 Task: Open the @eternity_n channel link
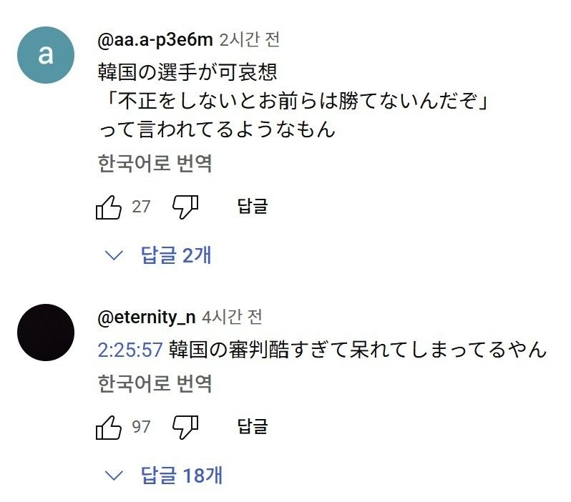pyautogui.click(x=147, y=318)
